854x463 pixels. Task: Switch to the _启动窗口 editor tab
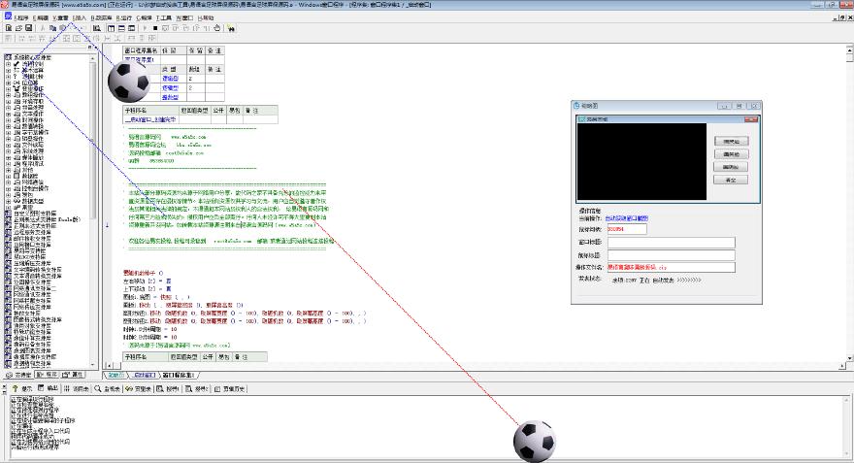[145, 375]
